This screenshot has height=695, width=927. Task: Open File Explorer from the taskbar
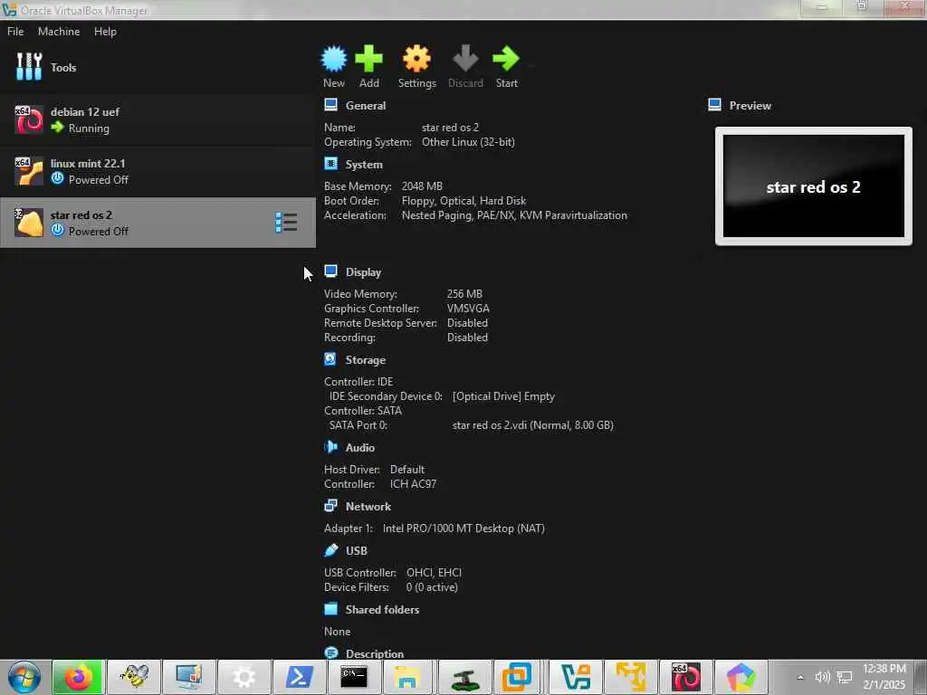[408, 677]
